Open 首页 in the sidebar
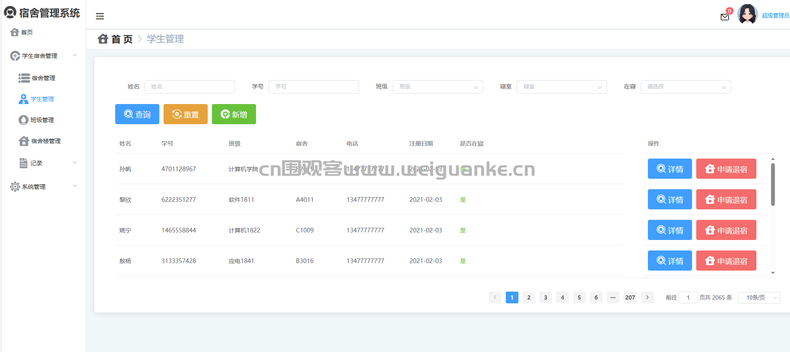790x352 pixels. [43, 32]
